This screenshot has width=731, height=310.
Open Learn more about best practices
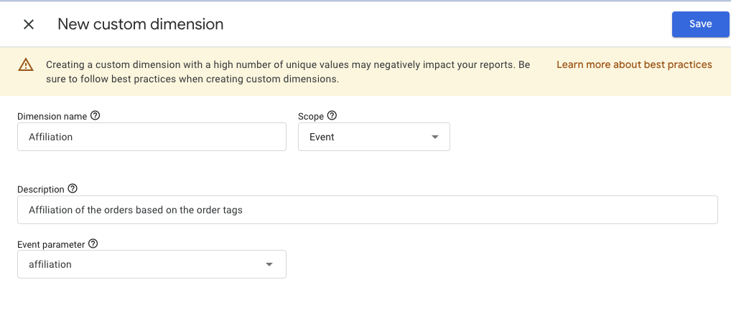[634, 64]
